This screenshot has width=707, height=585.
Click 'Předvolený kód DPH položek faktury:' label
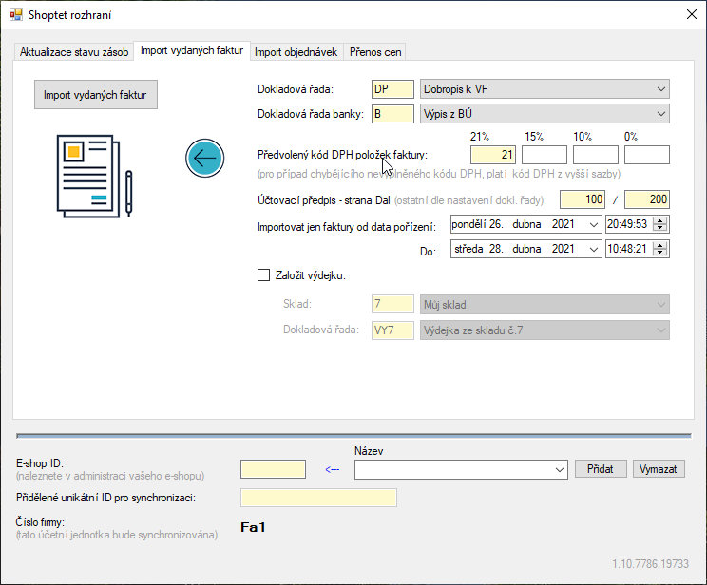coord(342,155)
